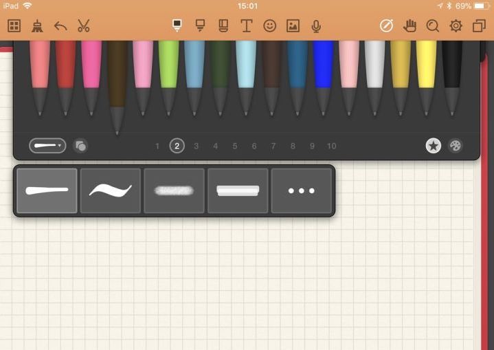The width and height of the screenshot is (494, 350).
Task: Switch to pen size 10
Action: pos(331,146)
